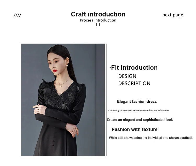The image size is (196, 166).
Task: Select the "DESCRIPTION" text label
Action: [x=134, y=84]
